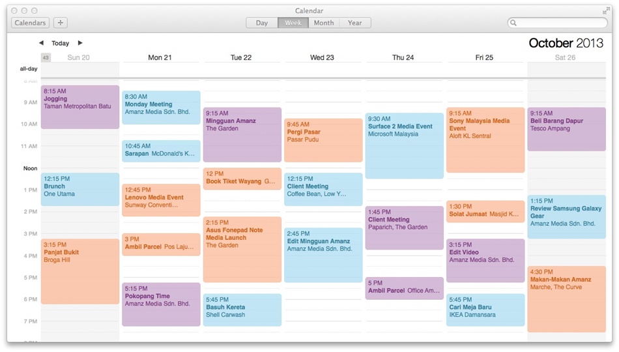This screenshot has height=352, width=619.
Task: Select the Wed 23 column header
Action: 322,57
